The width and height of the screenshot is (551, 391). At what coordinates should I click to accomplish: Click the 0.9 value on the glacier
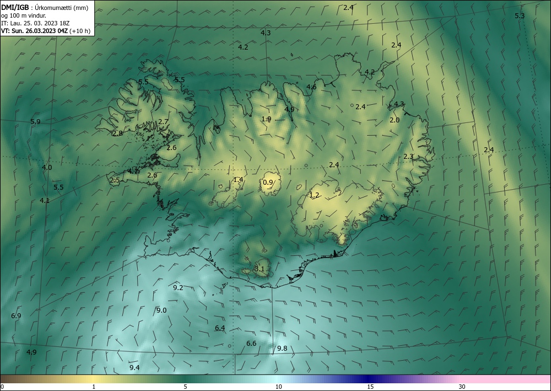pyautogui.click(x=268, y=182)
